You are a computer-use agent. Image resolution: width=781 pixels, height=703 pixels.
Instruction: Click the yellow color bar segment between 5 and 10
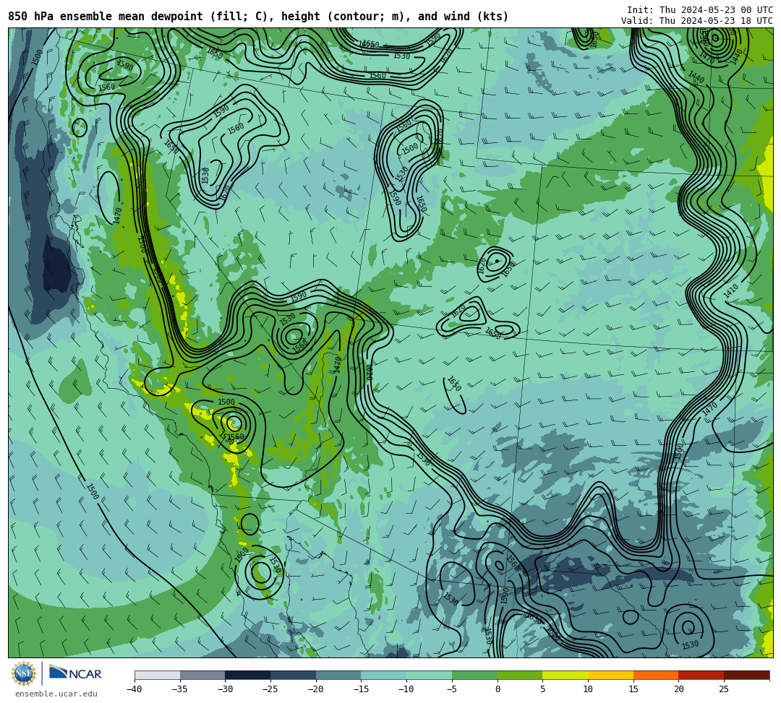point(566,675)
